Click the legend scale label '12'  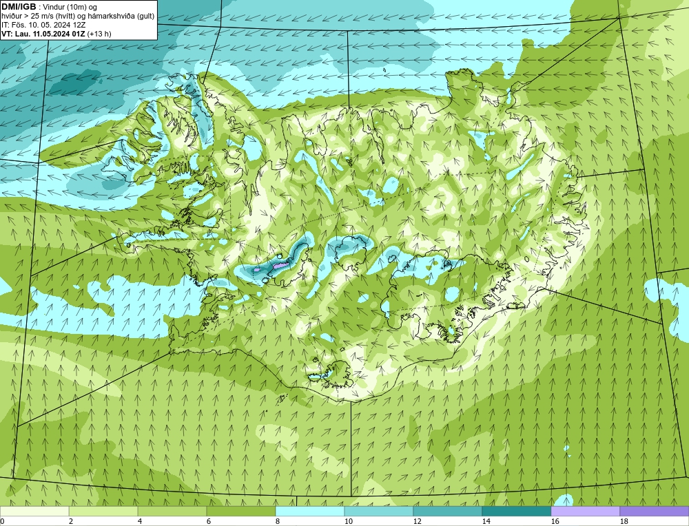[417, 521]
